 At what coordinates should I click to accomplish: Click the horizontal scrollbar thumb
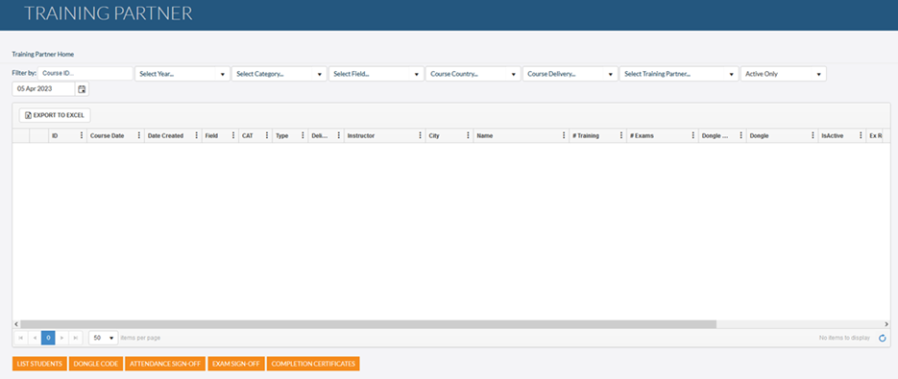[368, 324]
